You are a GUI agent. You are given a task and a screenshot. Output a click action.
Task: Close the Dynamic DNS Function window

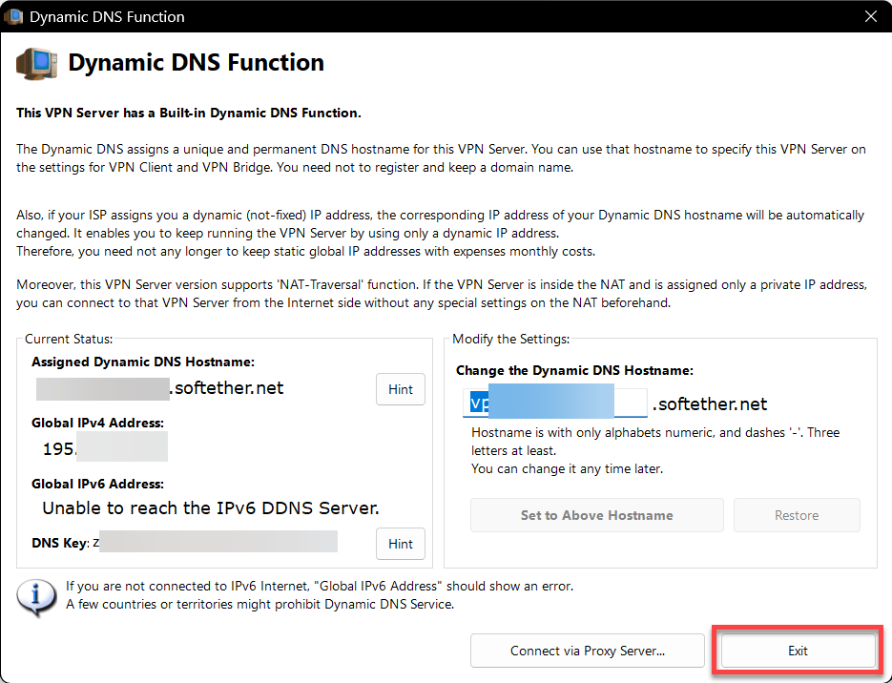tap(870, 16)
